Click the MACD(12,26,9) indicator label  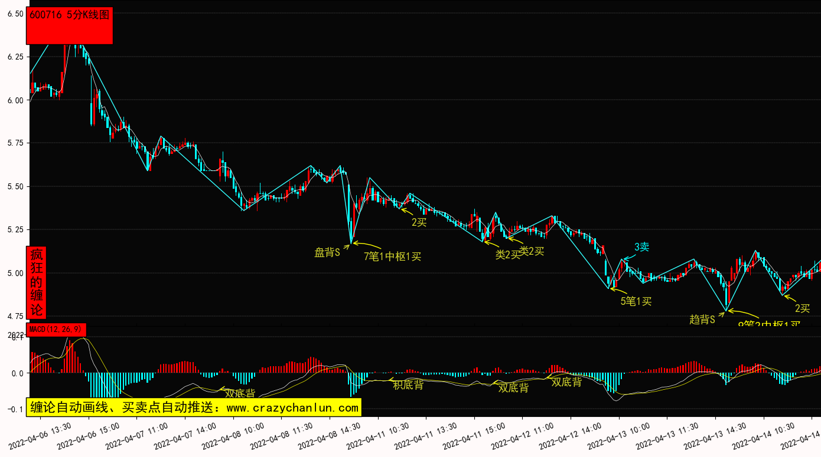tap(56, 329)
